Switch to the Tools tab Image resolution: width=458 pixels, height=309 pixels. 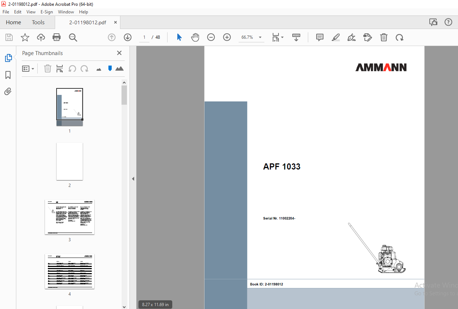pyautogui.click(x=38, y=22)
